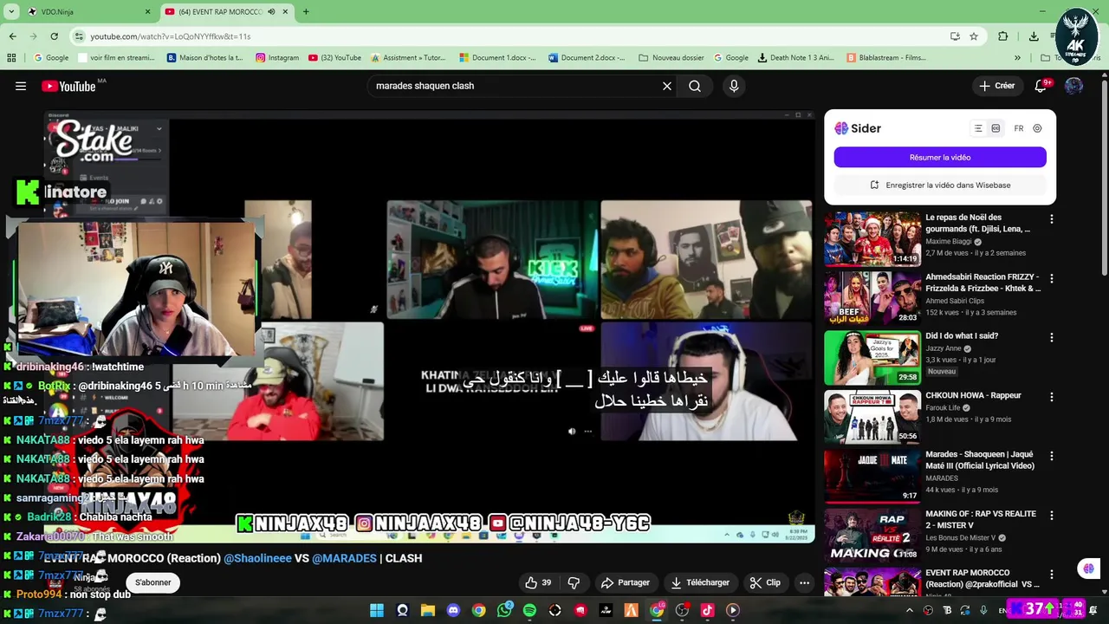Like the video (39 likes)
Screen dimensions: 1109x624
tap(539, 582)
